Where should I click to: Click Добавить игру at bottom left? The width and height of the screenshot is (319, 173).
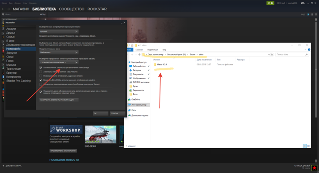(x=12, y=166)
